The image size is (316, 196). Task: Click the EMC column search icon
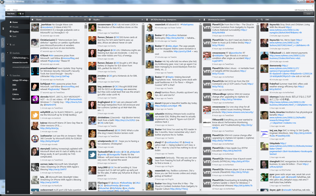[262, 20]
